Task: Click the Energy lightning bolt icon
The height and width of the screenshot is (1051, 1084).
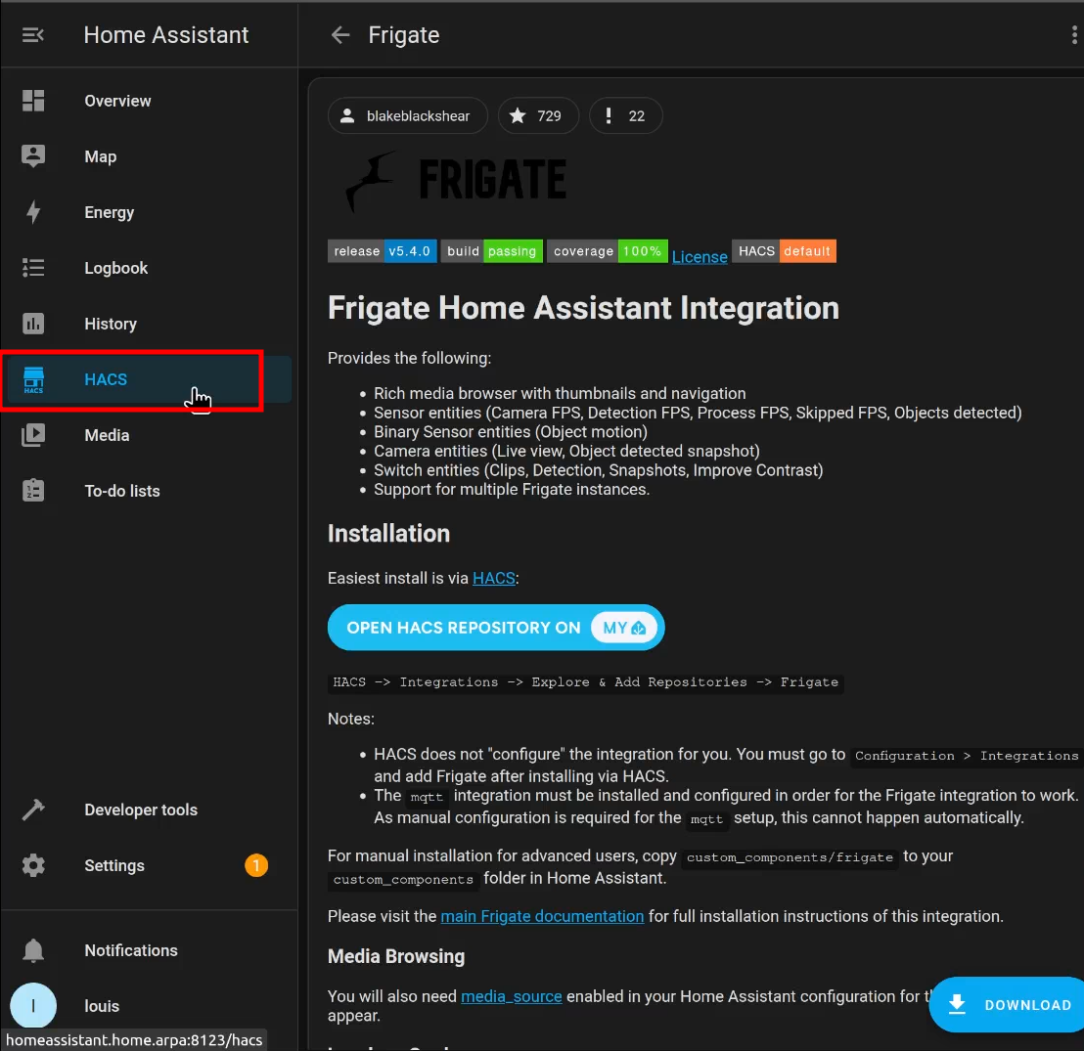Action: [33, 212]
